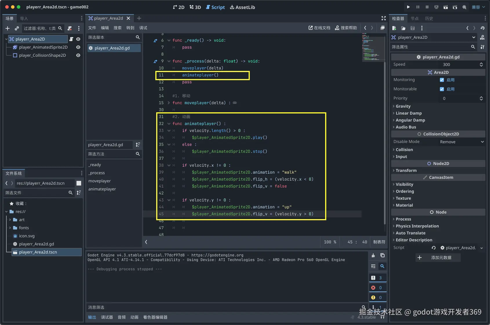490x325 pixels.
Task: Add a new scene tab
Action: tap(139, 18)
